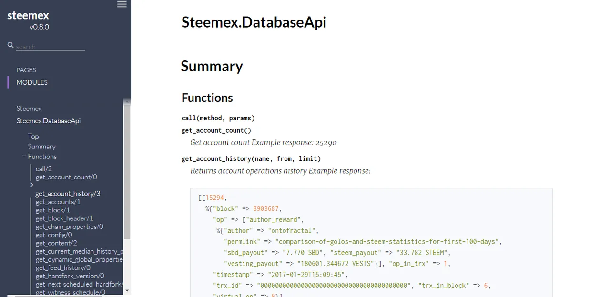Click the Summary heading

click(212, 66)
